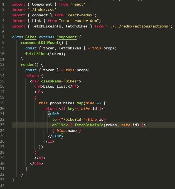Click "/bike?id=" string on line 22
The image size is (175, 189).
pos(73,119)
